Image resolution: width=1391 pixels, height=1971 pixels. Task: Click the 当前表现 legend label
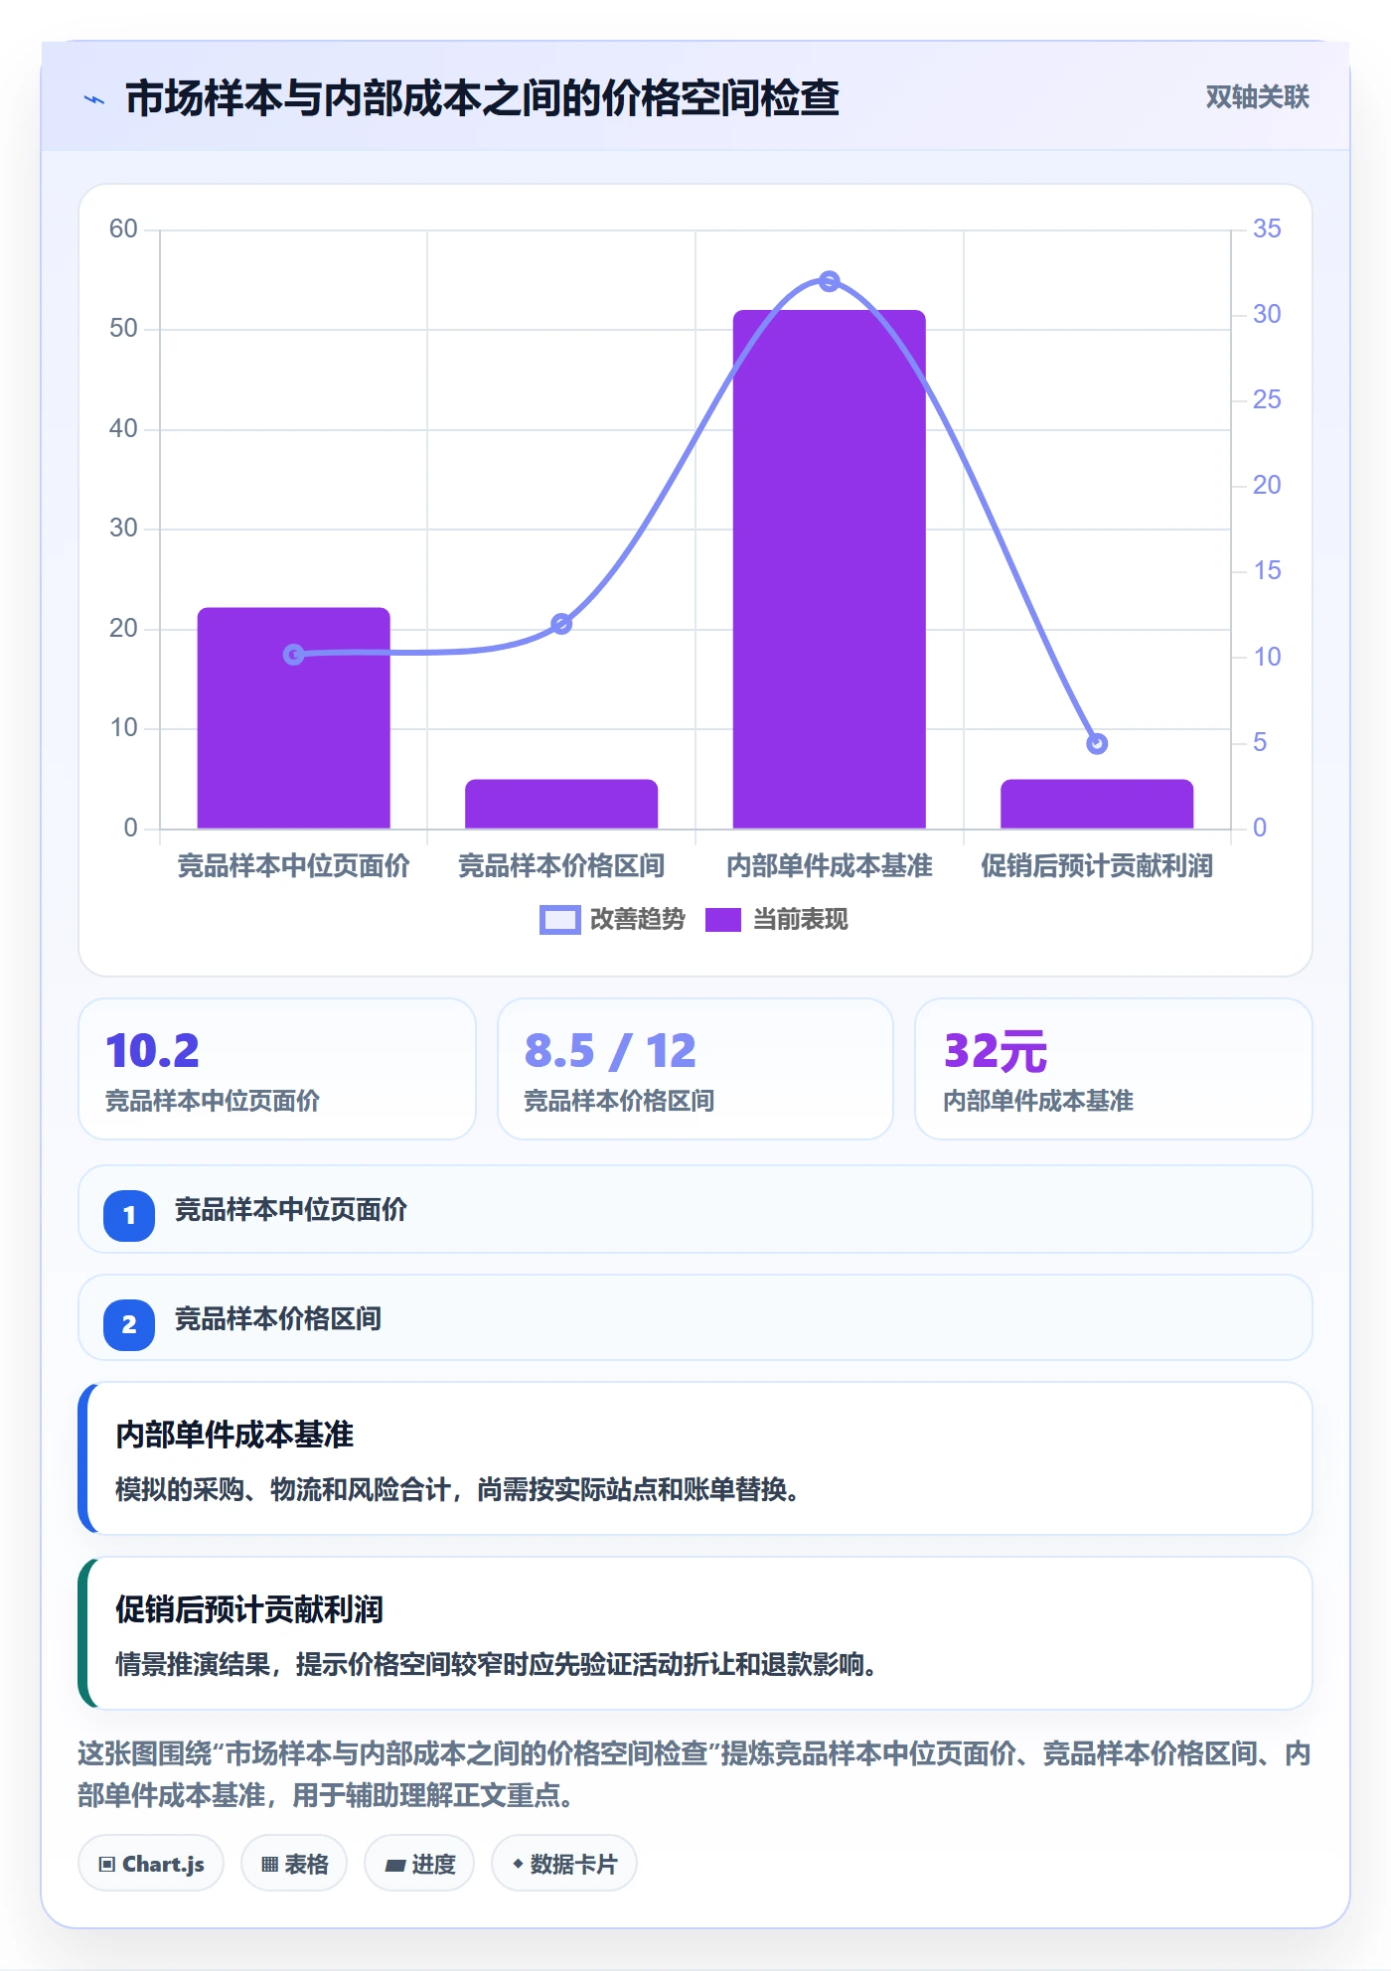click(800, 920)
